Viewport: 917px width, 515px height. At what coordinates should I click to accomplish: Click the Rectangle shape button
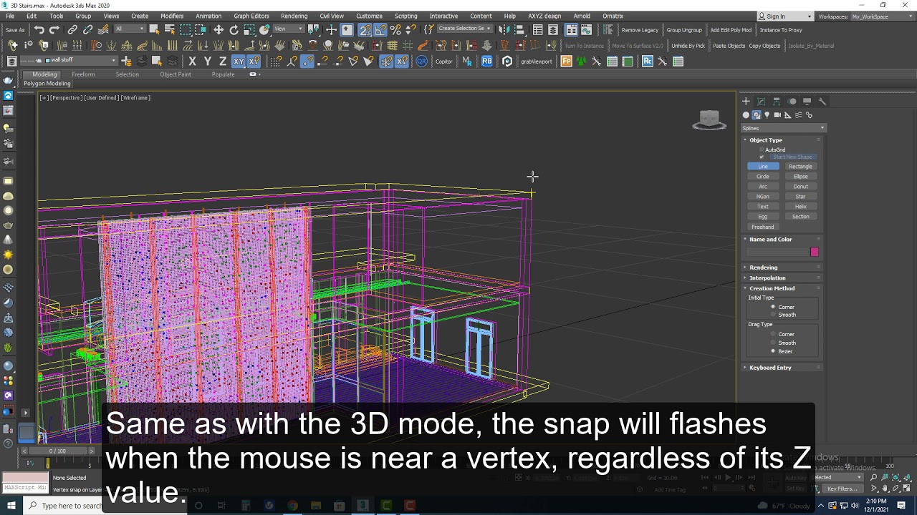(800, 167)
